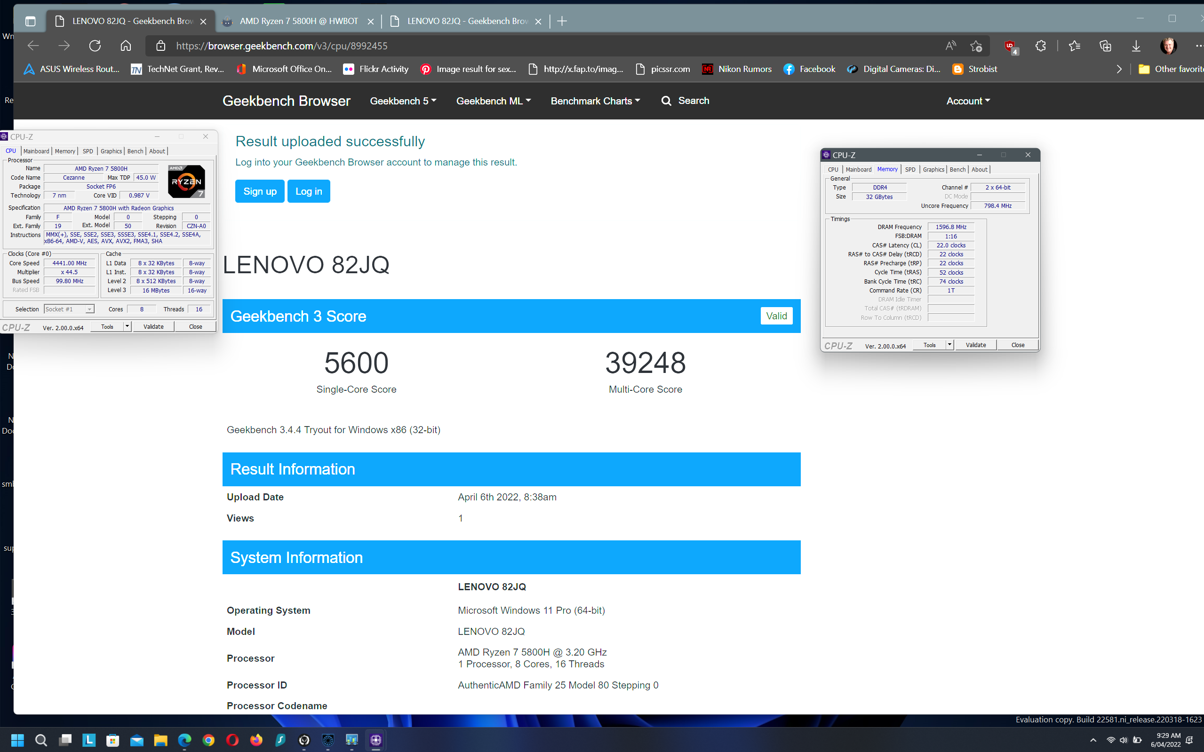Close the AMD Ryzen 7 5800H HWBOT tab
This screenshot has height=752, width=1204.
371,21
